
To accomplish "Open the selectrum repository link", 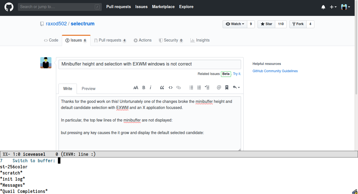I will pos(83,24).
